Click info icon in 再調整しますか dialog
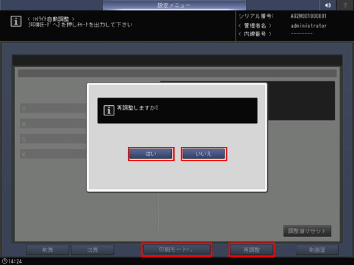354x265 pixels. 109,111
